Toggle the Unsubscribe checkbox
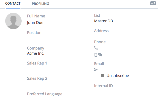Viewport: 158px width, 101px height. point(102,76)
